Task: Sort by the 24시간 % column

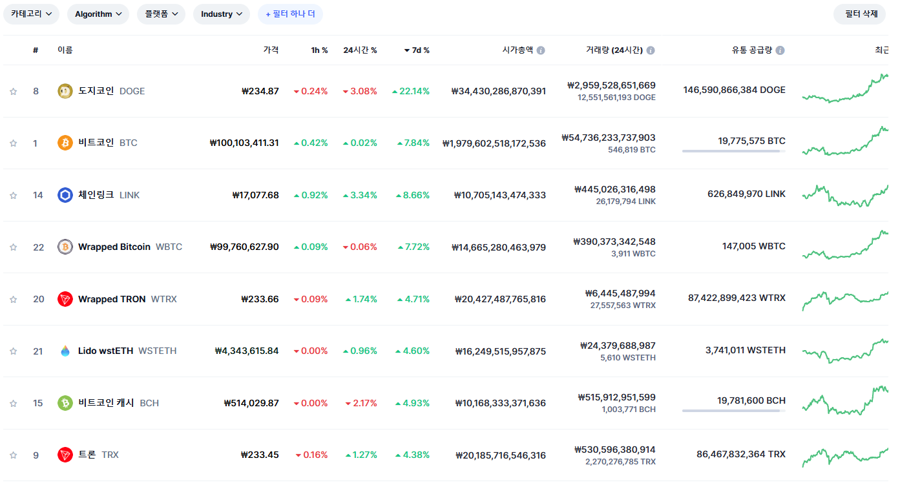Action: 360,50
